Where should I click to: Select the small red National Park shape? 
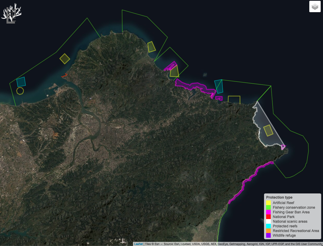pyautogui.click(x=64, y=76)
